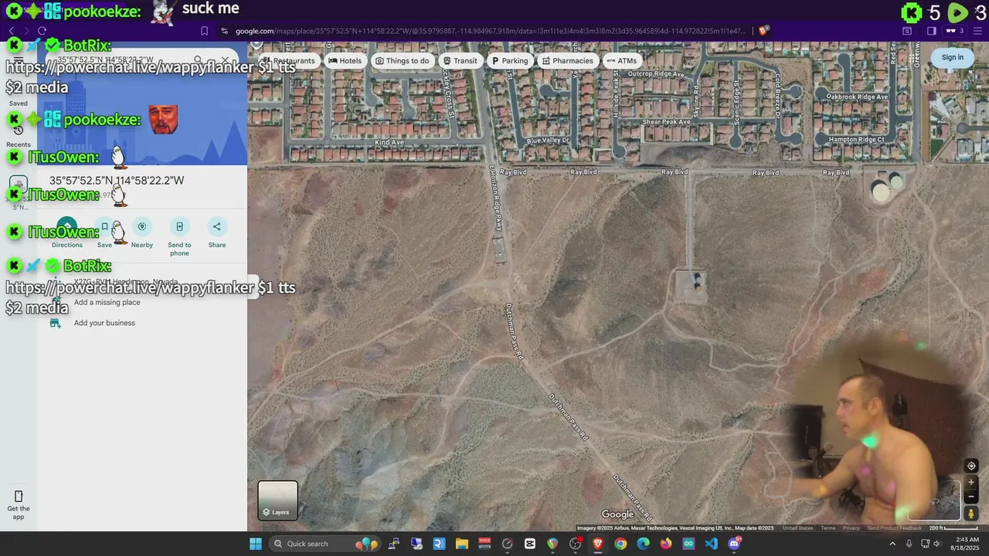Open Firefox from the taskbar
The image size is (989, 556).
pyautogui.click(x=665, y=544)
